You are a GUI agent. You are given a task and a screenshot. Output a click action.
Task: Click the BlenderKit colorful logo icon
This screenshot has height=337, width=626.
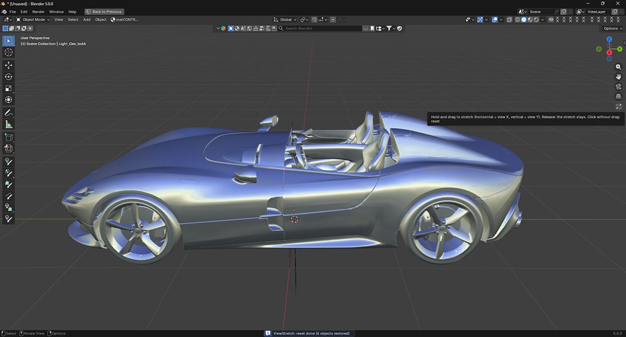pyautogui.click(x=223, y=28)
